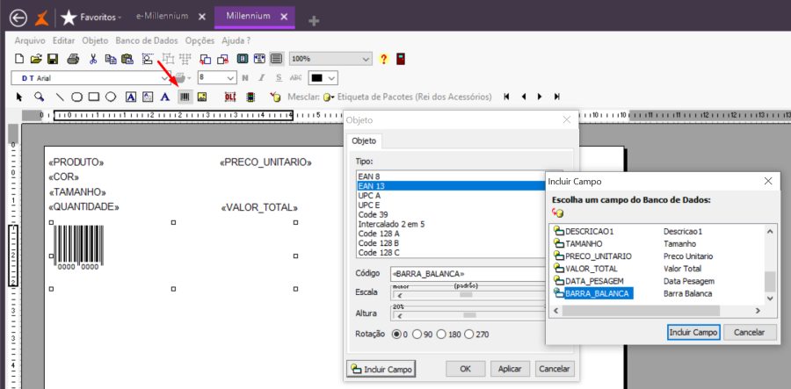The width and height of the screenshot is (791, 389).
Task: Click OK in Objeto dialog
Action: coord(465,369)
